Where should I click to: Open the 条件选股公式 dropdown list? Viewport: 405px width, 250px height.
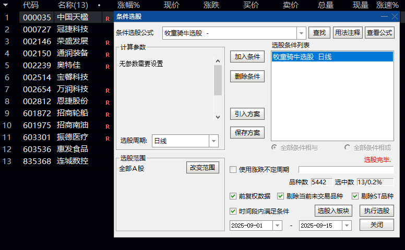(x=301, y=33)
